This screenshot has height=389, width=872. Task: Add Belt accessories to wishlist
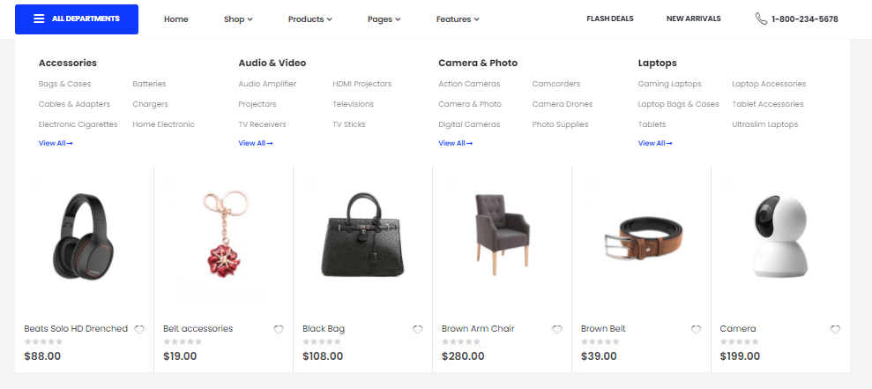tap(279, 329)
